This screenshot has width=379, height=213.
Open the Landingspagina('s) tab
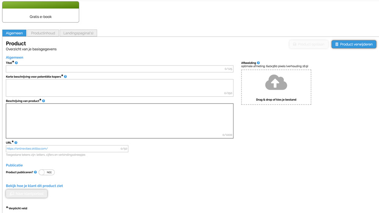[x=78, y=33]
